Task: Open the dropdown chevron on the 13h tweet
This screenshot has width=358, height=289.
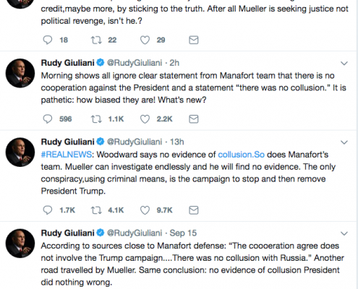Action: pos(344,142)
